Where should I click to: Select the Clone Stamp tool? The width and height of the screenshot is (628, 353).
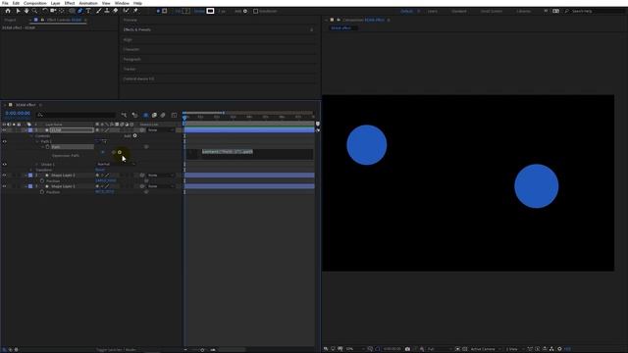tap(107, 11)
